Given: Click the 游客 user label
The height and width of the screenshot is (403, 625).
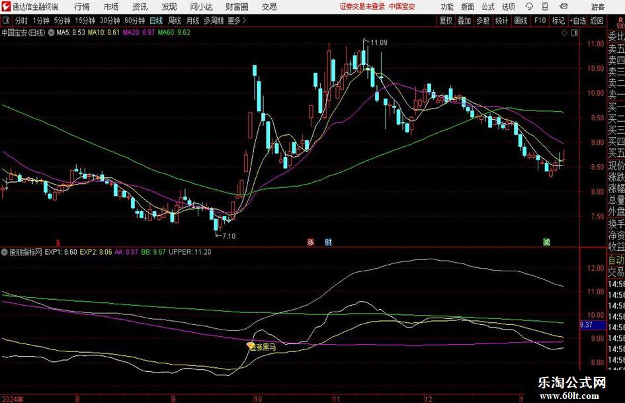Looking at the screenshot, I should pyautogui.click(x=598, y=7).
